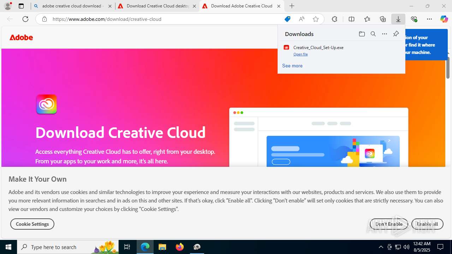
Task: Open Browser essentials
Action: (414, 19)
